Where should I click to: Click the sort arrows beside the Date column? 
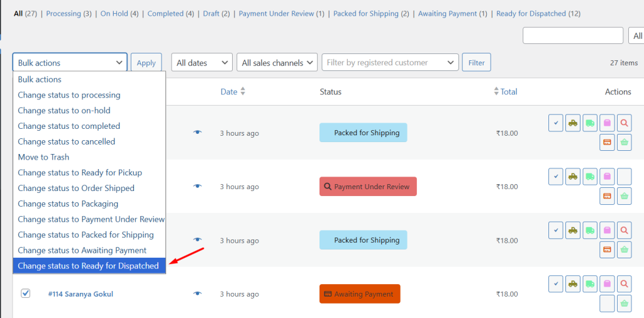pos(243,92)
